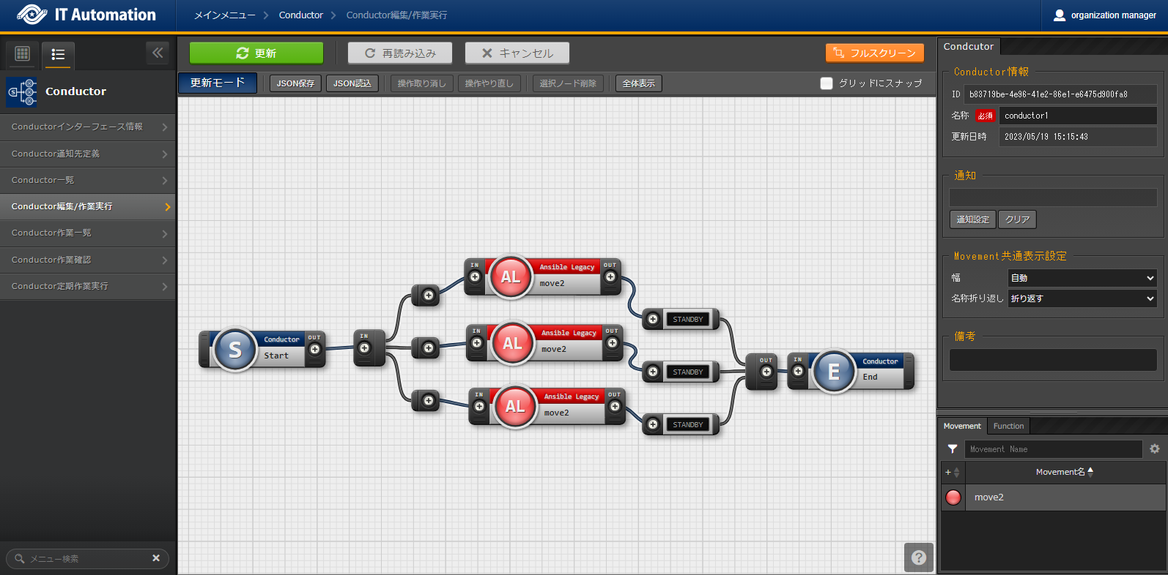Select the Conductor End node icon
This screenshot has width=1168, height=575.
tap(833, 372)
